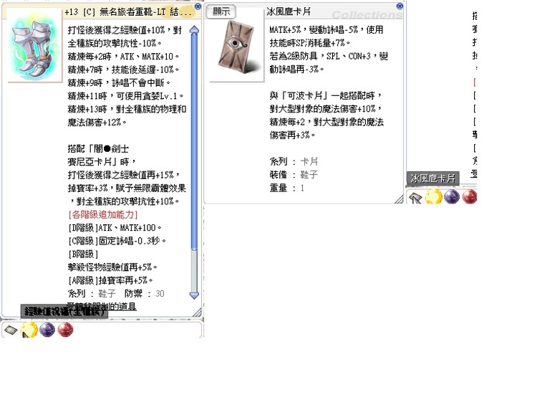Image resolution: width=537 pixels, height=397 pixels.
Task: Close the 冰風鷹卡片 description window
Action: click(400, 6)
